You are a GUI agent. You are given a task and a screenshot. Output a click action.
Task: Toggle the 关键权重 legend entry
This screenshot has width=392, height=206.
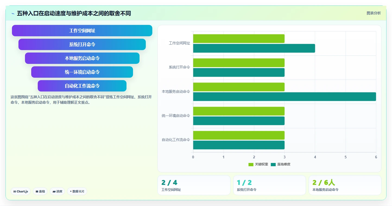(258, 164)
